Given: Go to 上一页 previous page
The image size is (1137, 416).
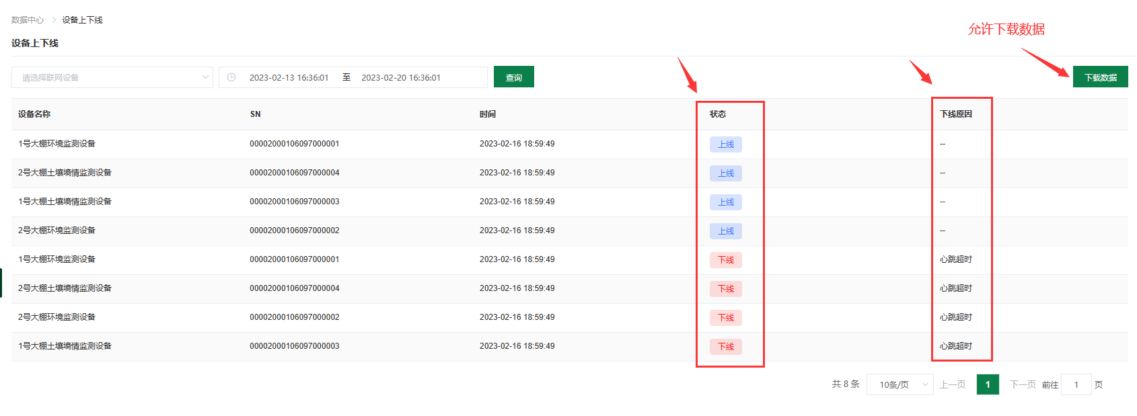Looking at the screenshot, I should [x=953, y=384].
